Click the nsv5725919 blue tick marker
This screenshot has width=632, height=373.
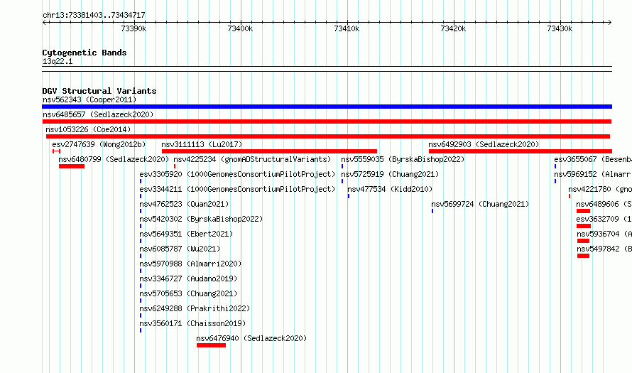coord(342,181)
